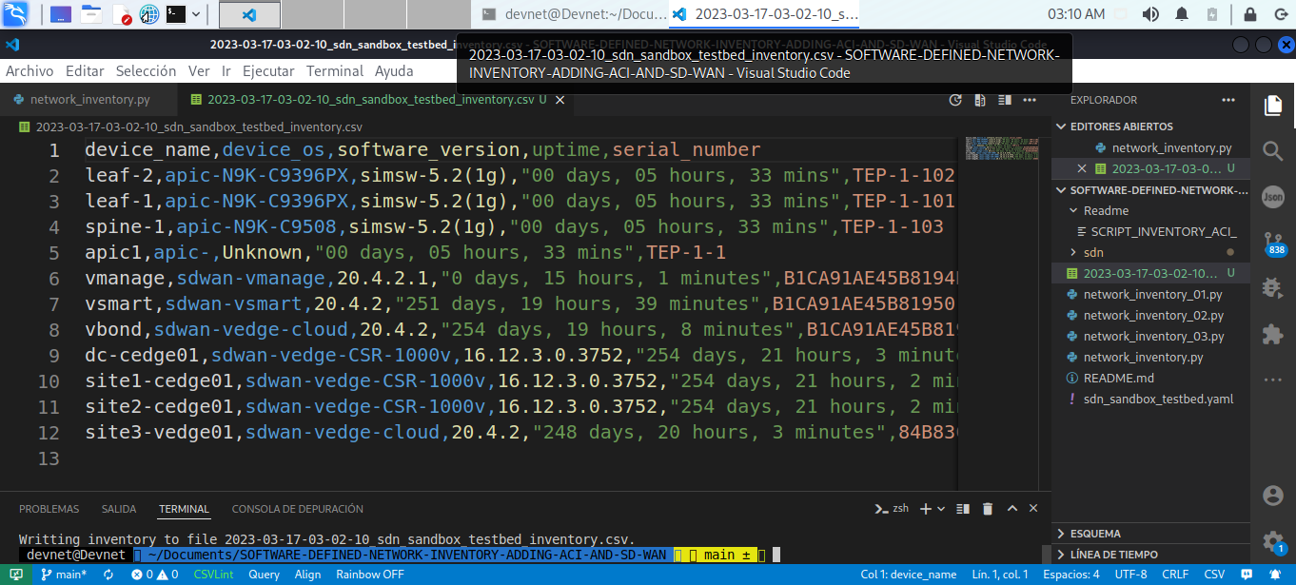Image resolution: width=1296 pixels, height=585 pixels.
Task: Open the editor's More Actions ellipsis menu
Action: [1030, 100]
